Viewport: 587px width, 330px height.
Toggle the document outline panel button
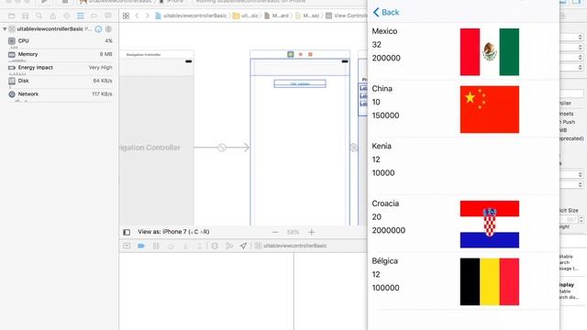point(127,232)
